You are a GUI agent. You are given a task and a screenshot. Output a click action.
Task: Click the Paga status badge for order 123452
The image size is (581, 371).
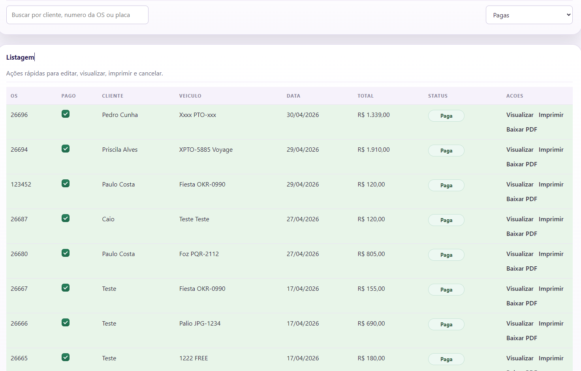pos(446,185)
